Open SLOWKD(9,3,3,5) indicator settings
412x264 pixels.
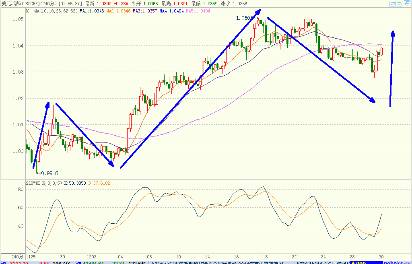coord(44,183)
